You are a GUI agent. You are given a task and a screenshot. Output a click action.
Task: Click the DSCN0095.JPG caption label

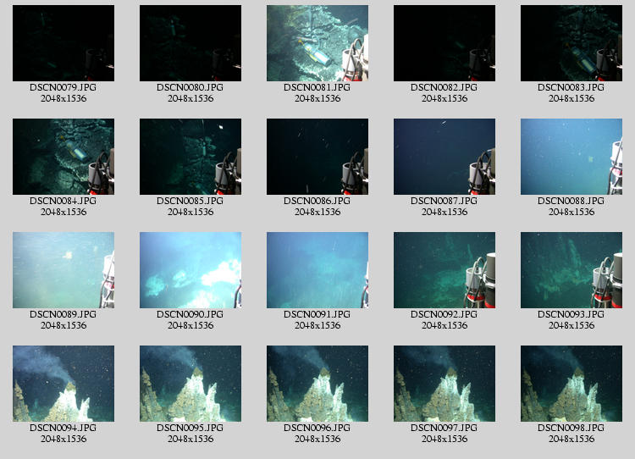[190, 429]
